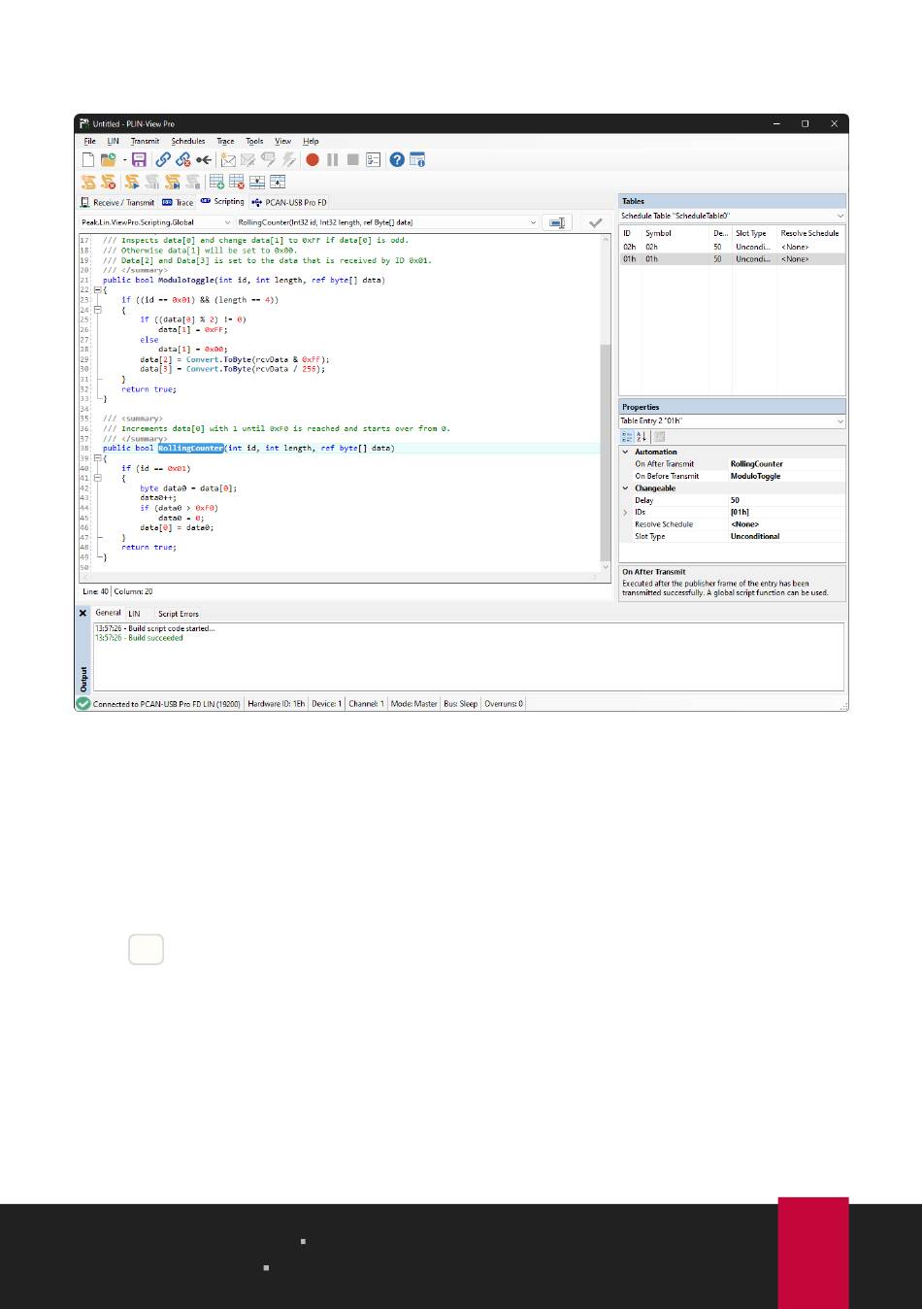Expand the IDs property
The width and height of the screenshot is (922, 1309).
pos(626,513)
